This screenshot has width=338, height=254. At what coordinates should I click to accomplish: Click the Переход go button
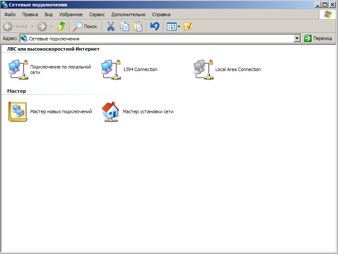tap(318, 38)
